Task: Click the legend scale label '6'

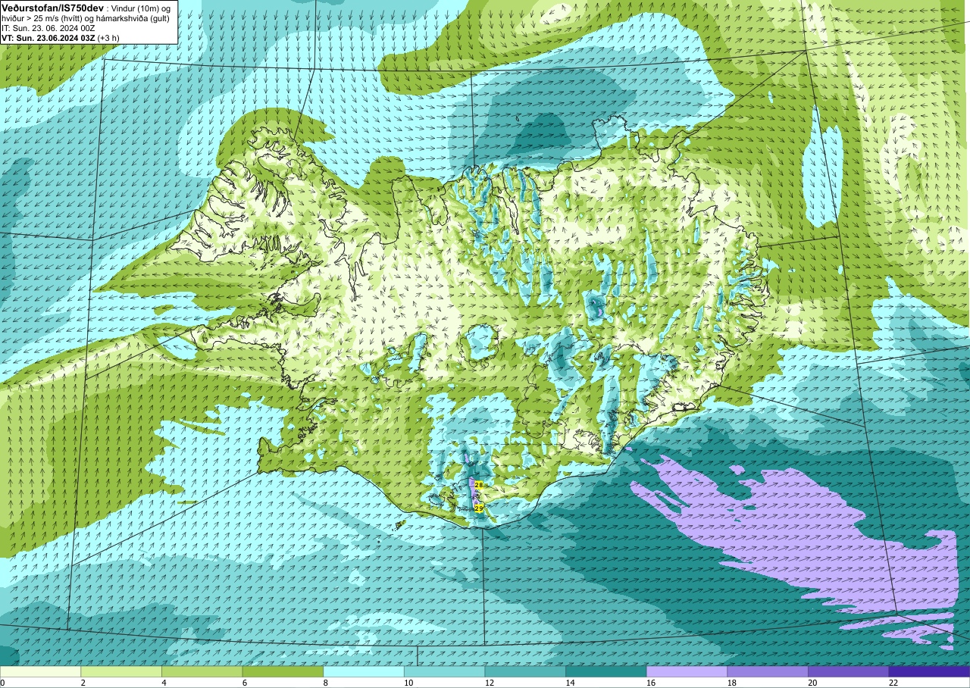Action: click(x=245, y=683)
